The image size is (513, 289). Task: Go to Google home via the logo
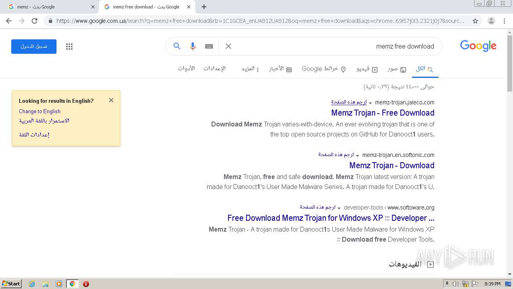pos(478,46)
